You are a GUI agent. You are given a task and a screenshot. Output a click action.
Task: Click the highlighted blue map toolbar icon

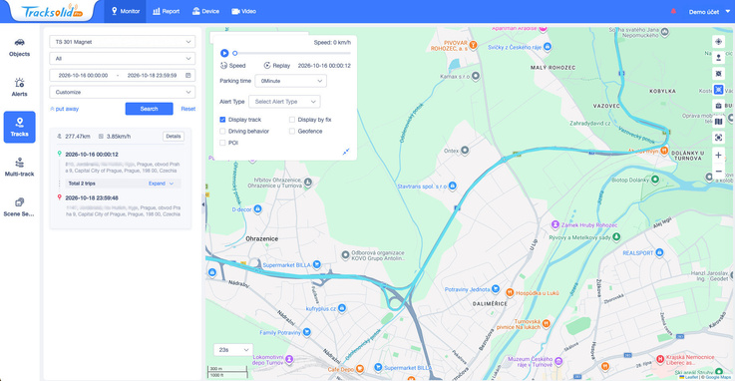point(718,90)
